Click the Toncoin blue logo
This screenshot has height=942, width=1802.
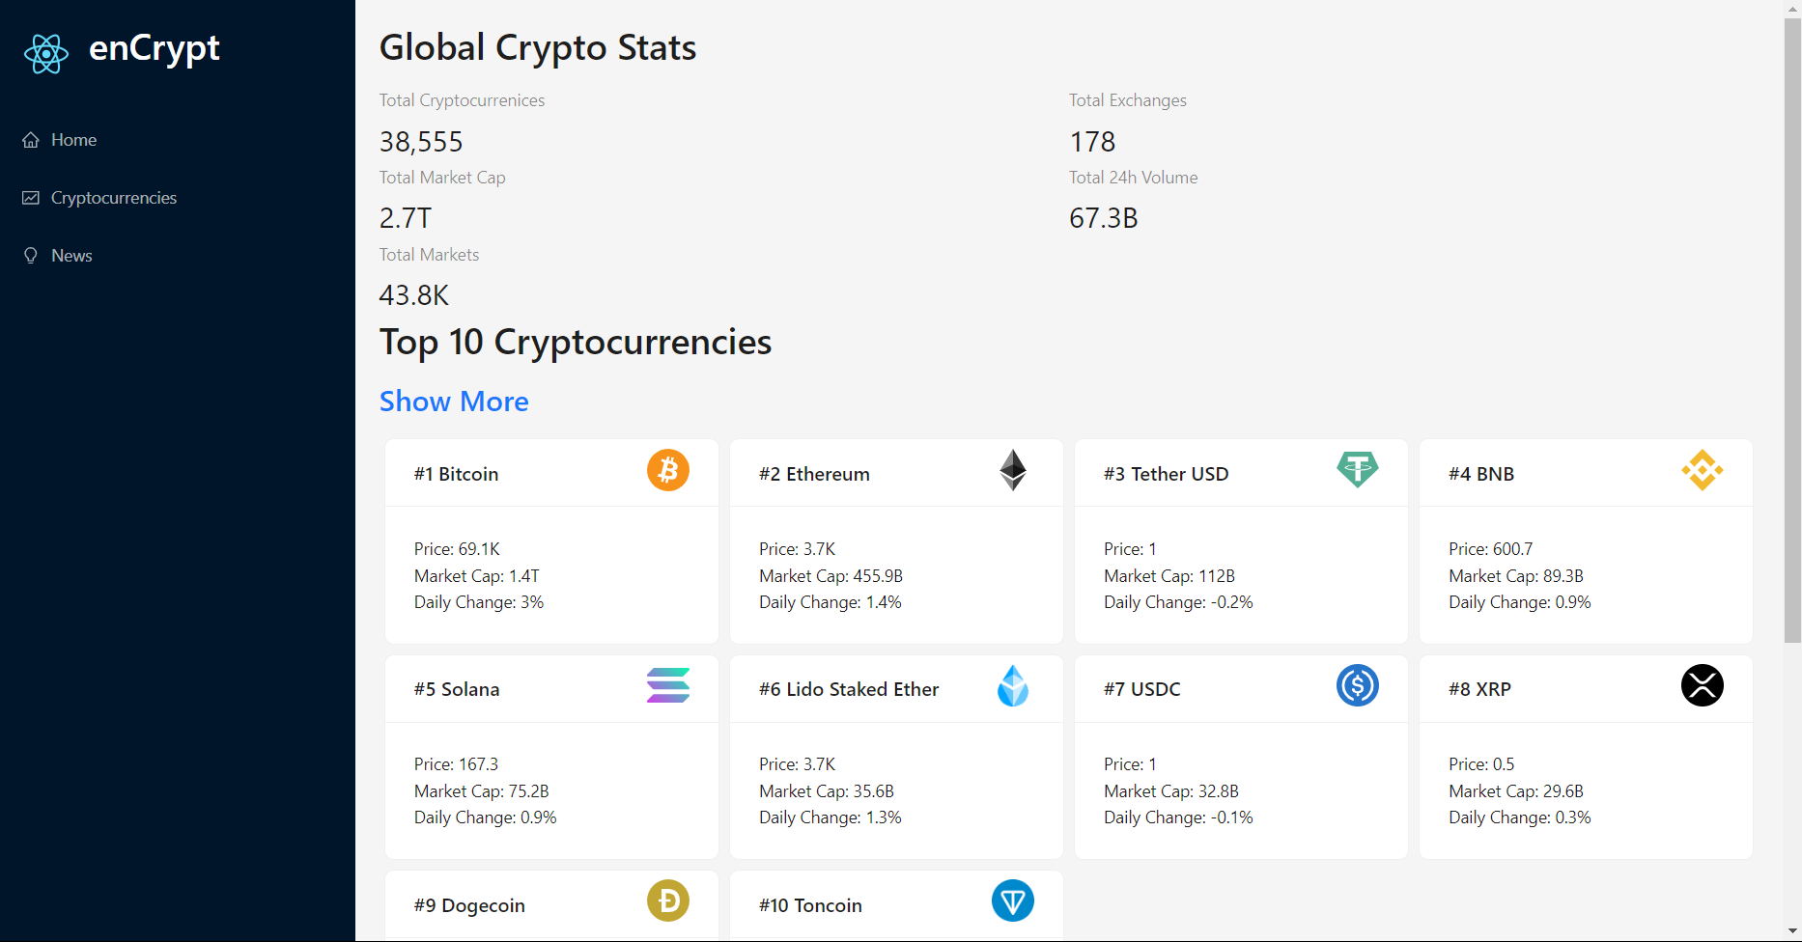coord(1012,901)
